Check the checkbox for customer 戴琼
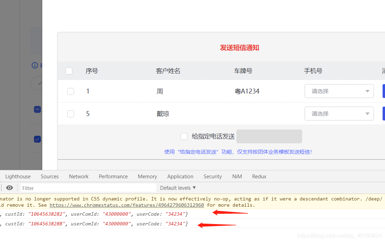The height and width of the screenshot is (242, 385). tap(70, 114)
